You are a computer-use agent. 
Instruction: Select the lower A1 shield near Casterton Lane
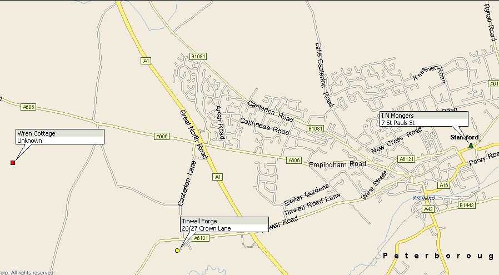(x=217, y=177)
